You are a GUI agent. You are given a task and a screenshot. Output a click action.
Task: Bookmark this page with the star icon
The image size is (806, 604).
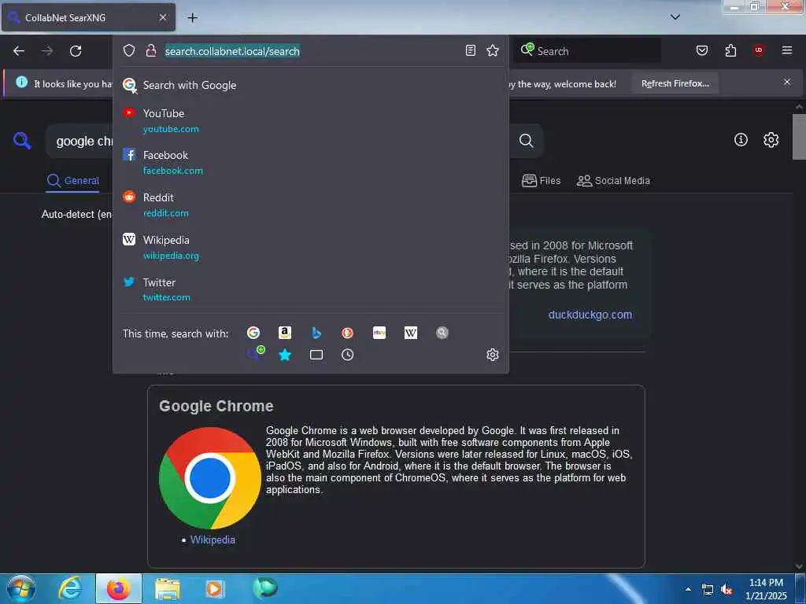tap(493, 50)
